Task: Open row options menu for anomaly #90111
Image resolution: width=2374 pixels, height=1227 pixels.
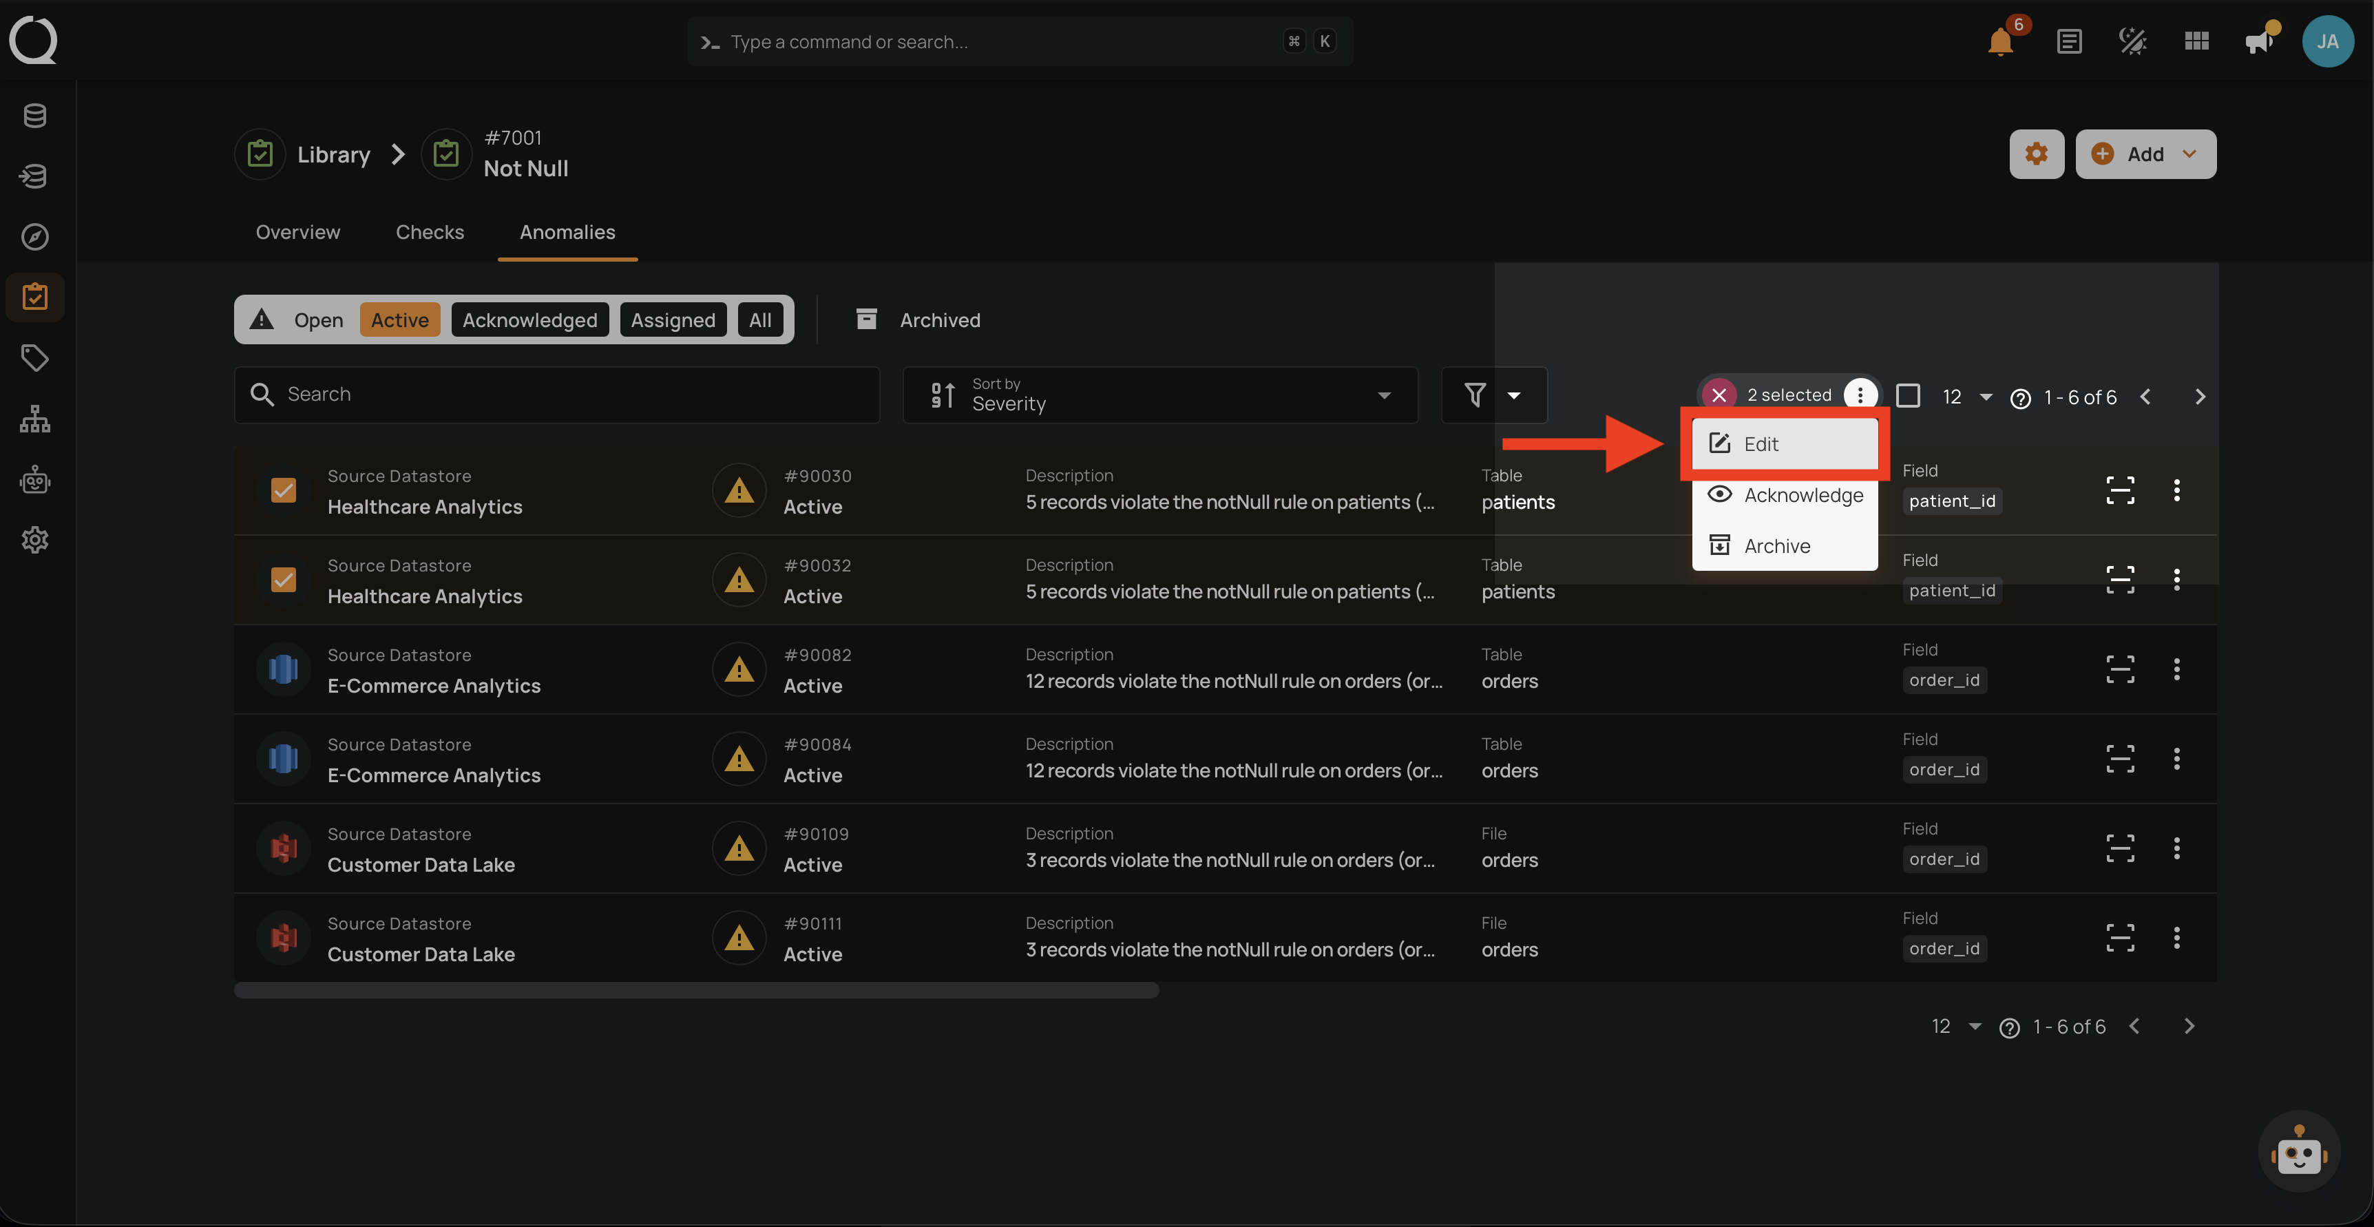Action: (x=2177, y=938)
